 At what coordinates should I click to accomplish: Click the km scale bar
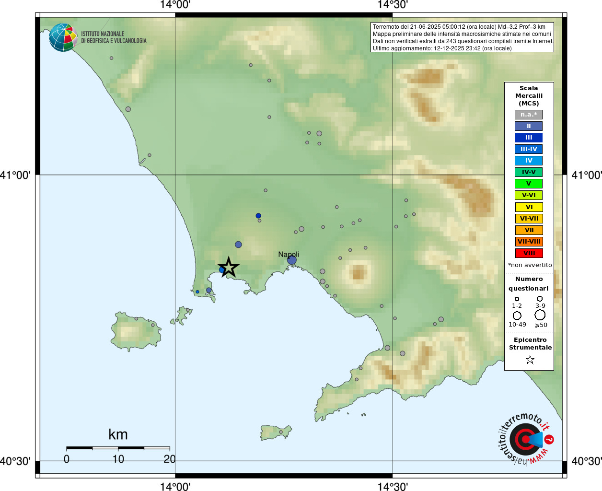coord(118,448)
